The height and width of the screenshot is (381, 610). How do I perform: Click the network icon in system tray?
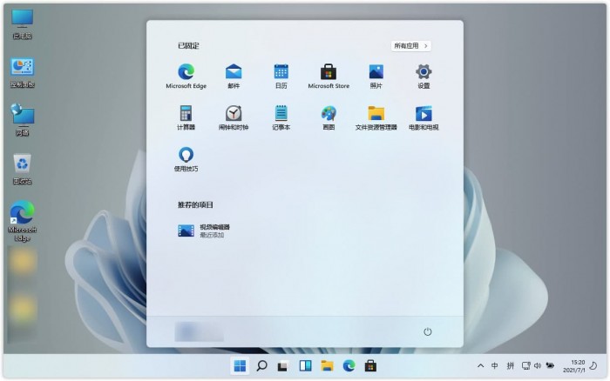[526, 366]
